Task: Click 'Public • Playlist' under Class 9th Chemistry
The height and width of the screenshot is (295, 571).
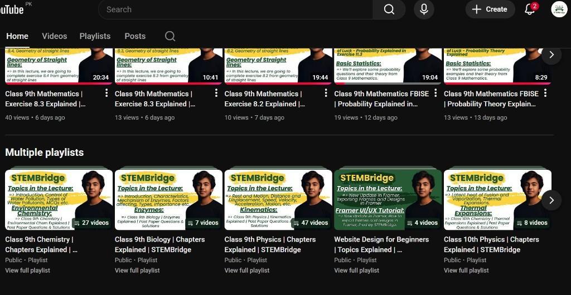Action: coord(26,260)
